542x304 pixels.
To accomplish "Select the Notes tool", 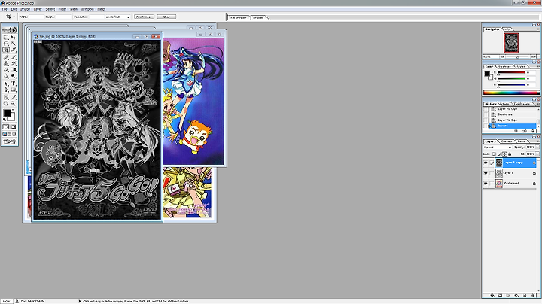I will [x=6, y=97].
